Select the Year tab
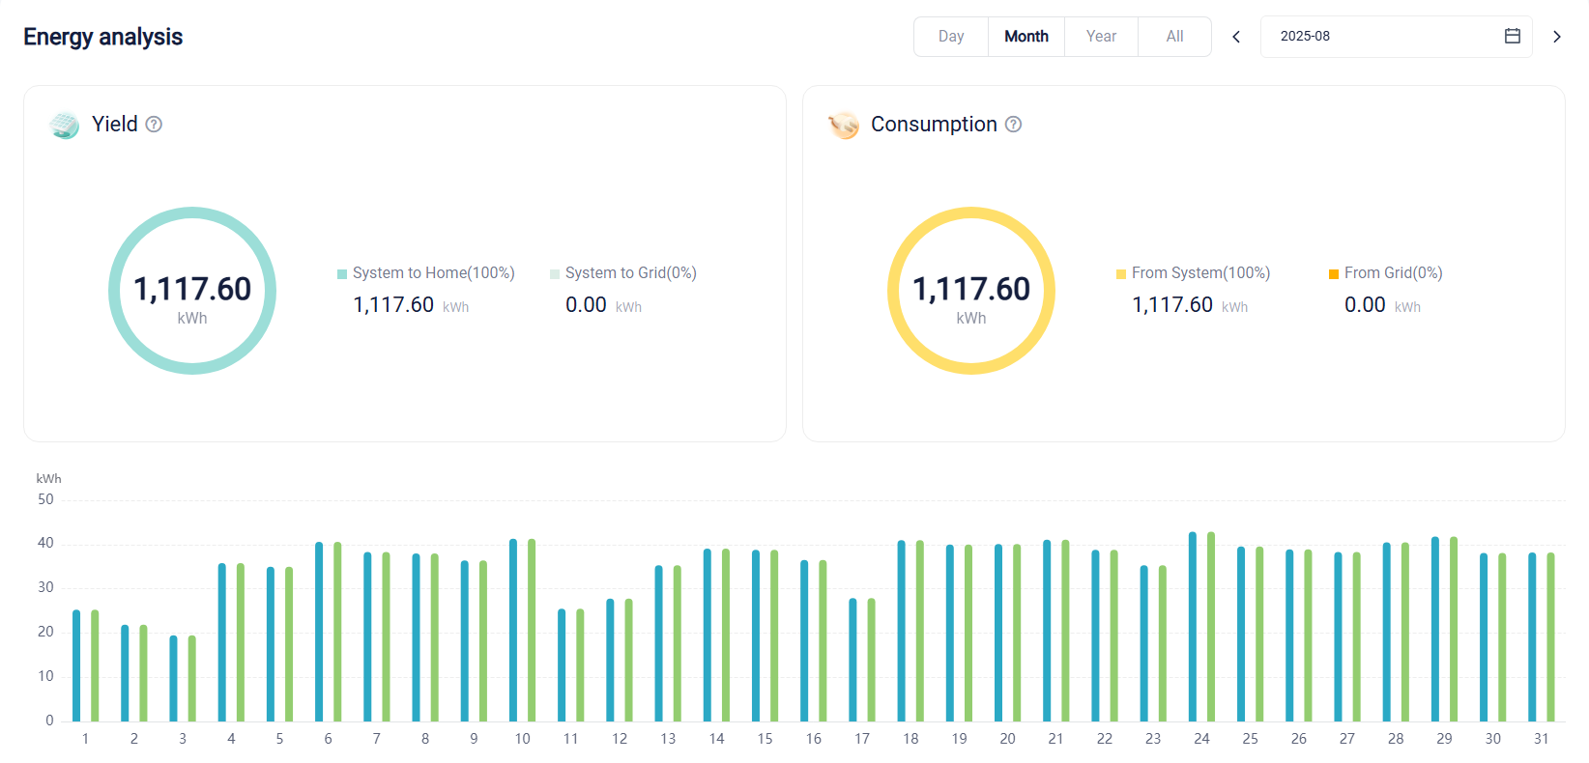 tap(1101, 37)
